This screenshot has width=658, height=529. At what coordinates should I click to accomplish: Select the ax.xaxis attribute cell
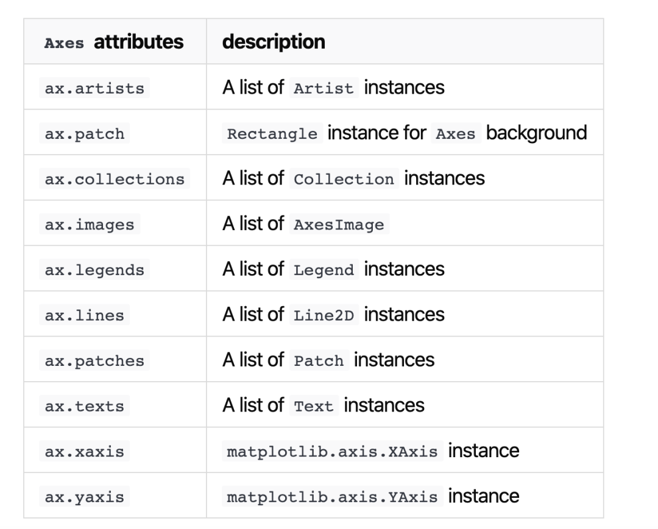coord(84,452)
